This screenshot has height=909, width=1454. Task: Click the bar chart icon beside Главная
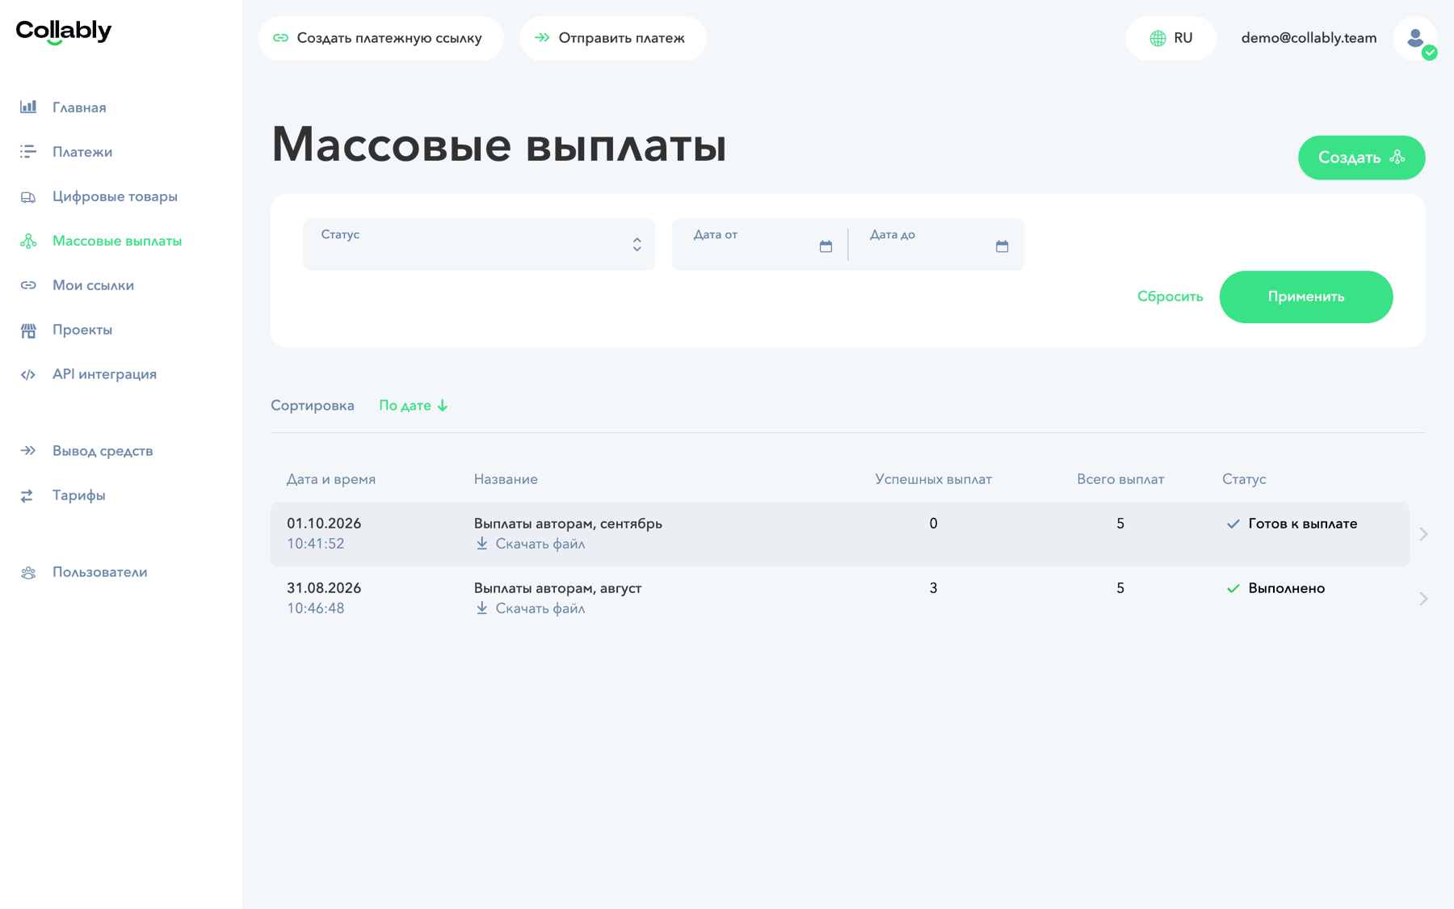pyautogui.click(x=28, y=107)
